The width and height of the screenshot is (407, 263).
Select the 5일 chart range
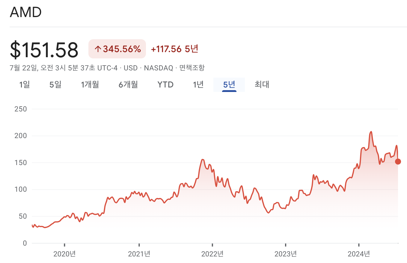click(x=55, y=85)
